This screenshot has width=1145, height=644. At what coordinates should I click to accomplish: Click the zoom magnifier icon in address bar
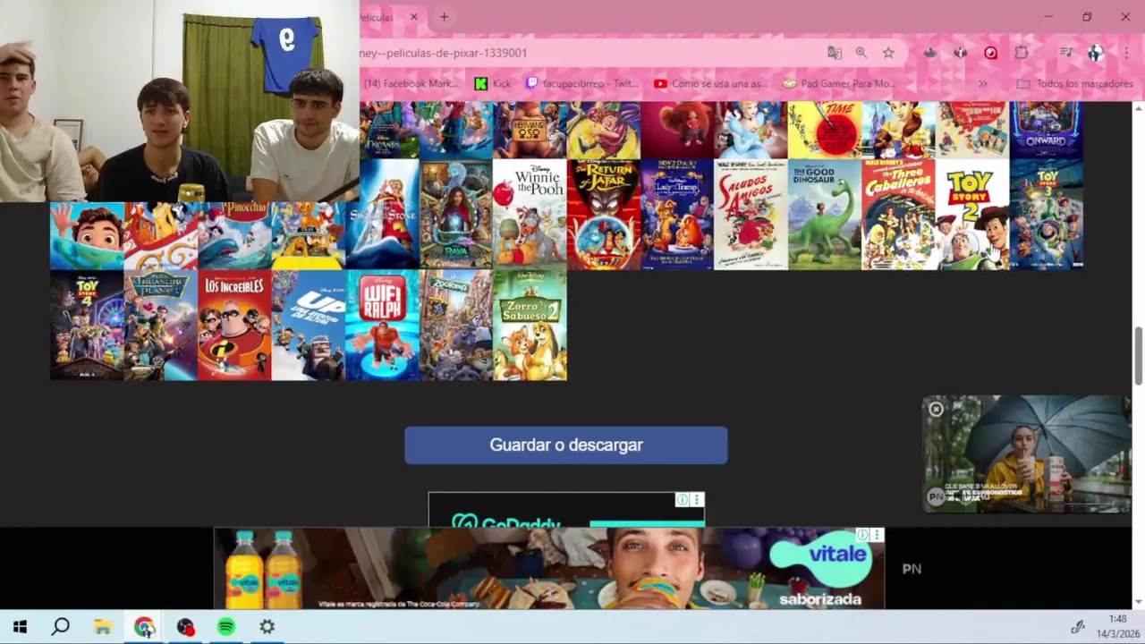click(x=861, y=53)
